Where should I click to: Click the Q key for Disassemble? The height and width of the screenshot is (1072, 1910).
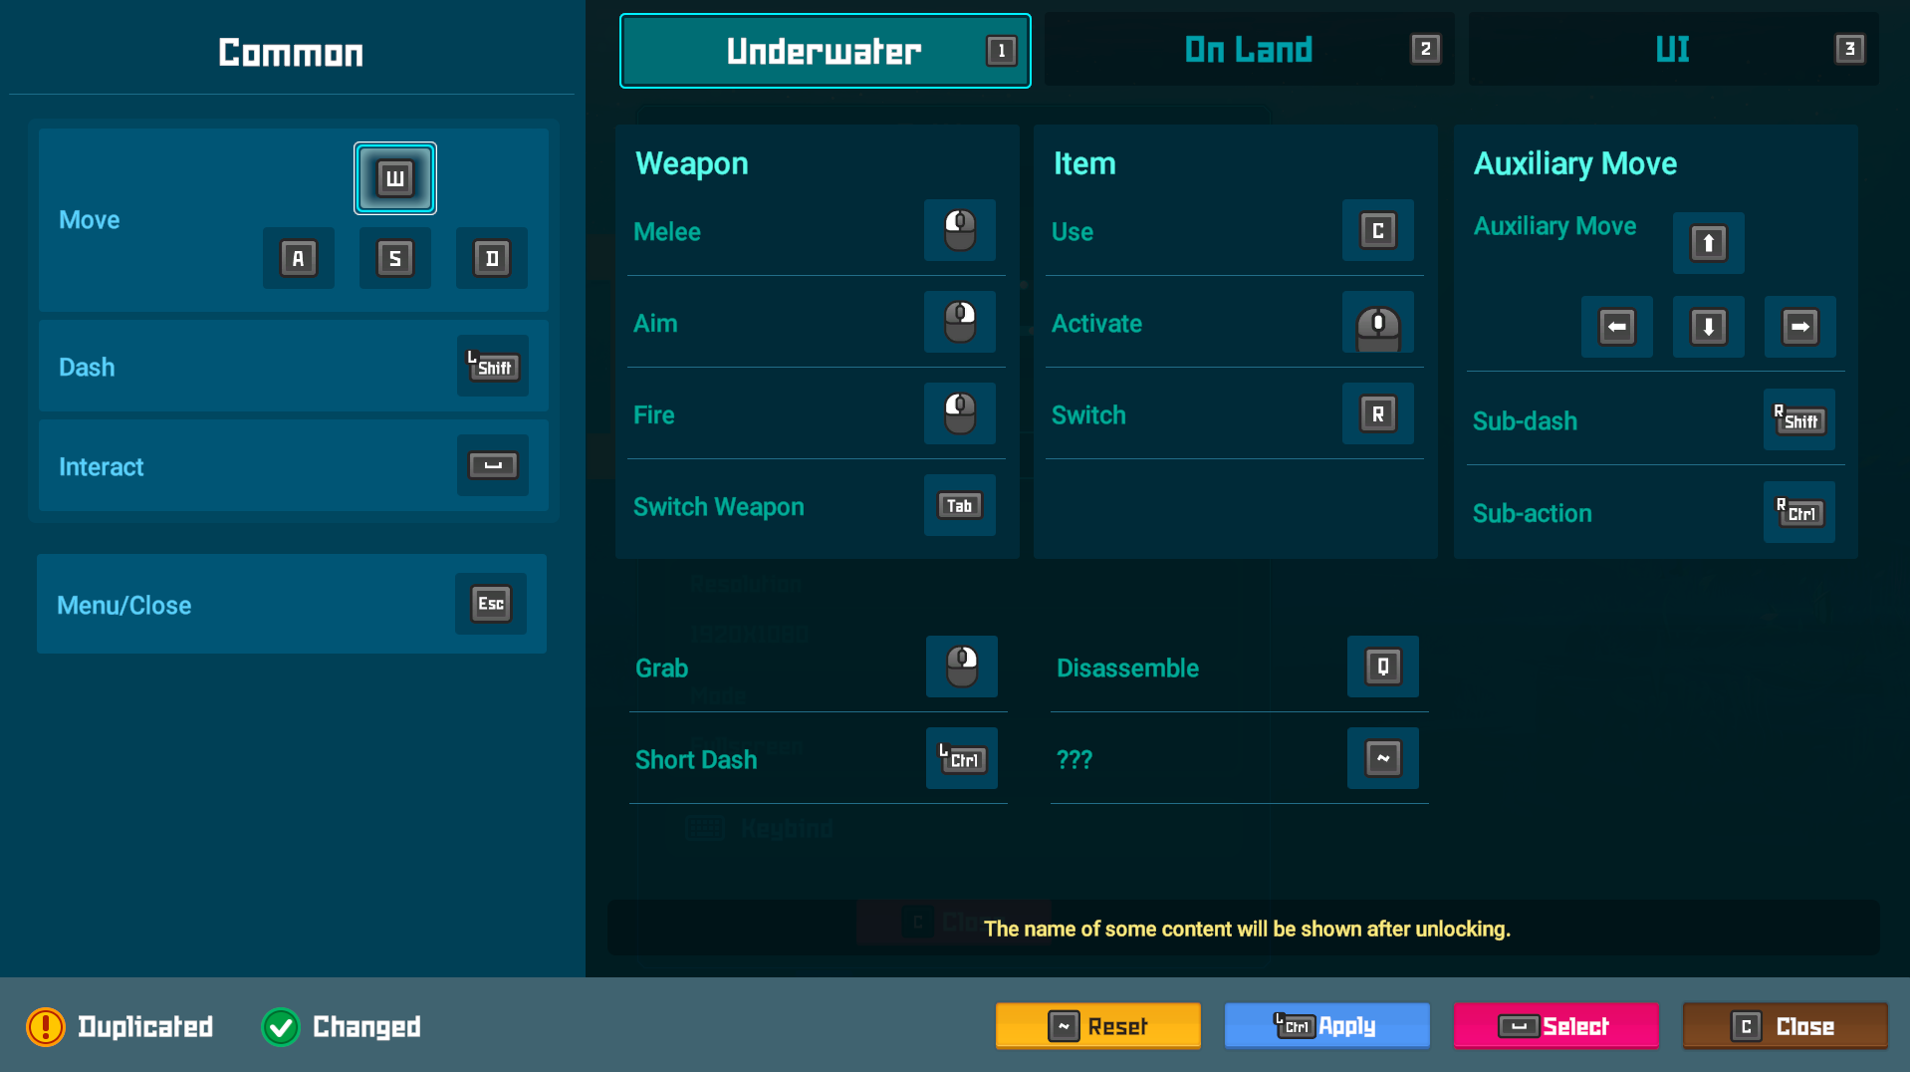(1382, 667)
